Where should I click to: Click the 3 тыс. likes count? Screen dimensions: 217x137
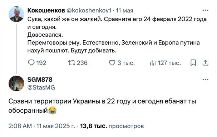[x=126, y=63]
